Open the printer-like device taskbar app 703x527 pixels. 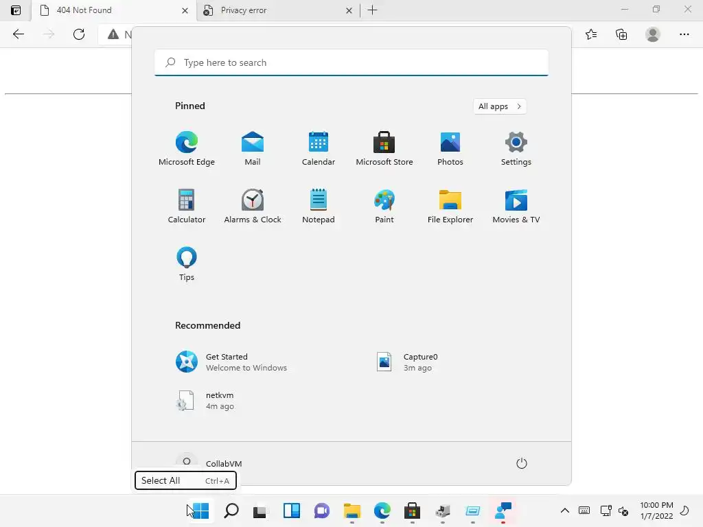pos(443,511)
